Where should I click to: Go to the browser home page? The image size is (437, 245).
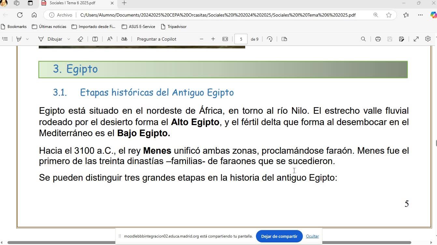[x=34, y=15]
